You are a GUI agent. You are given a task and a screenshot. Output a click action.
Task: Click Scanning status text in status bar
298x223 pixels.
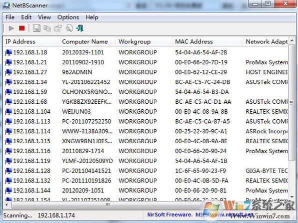[17, 216]
